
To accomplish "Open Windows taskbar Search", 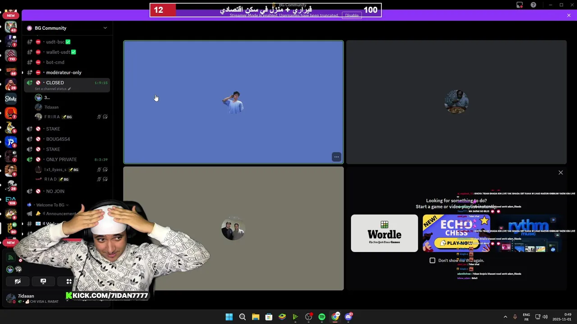I will point(242,317).
